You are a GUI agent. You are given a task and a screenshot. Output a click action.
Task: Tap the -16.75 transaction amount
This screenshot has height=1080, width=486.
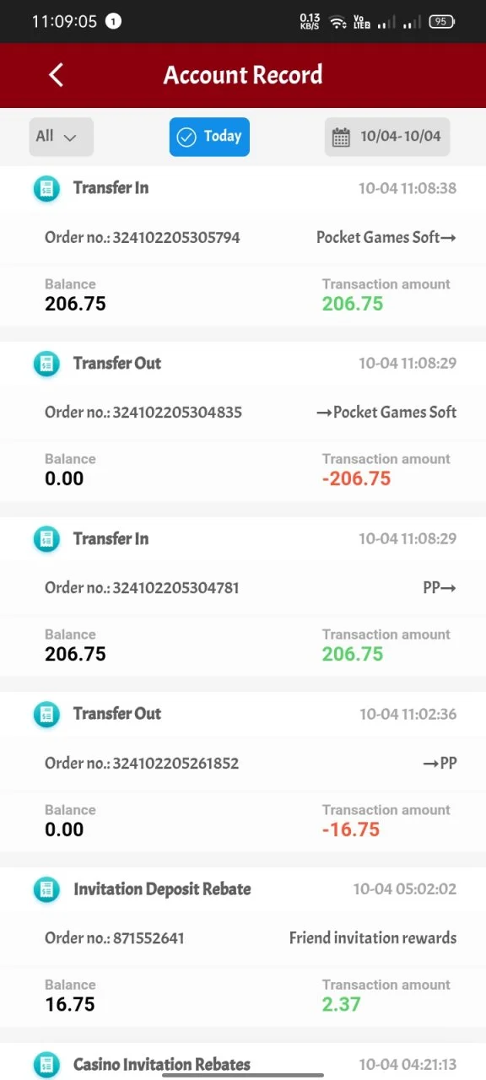click(x=351, y=829)
